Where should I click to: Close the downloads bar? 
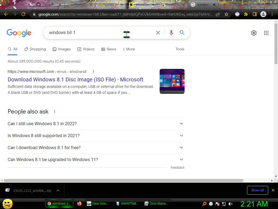point(273,190)
